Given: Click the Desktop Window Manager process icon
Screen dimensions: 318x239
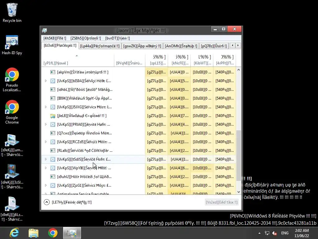Looking at the screenshot, I should (53, 133).
